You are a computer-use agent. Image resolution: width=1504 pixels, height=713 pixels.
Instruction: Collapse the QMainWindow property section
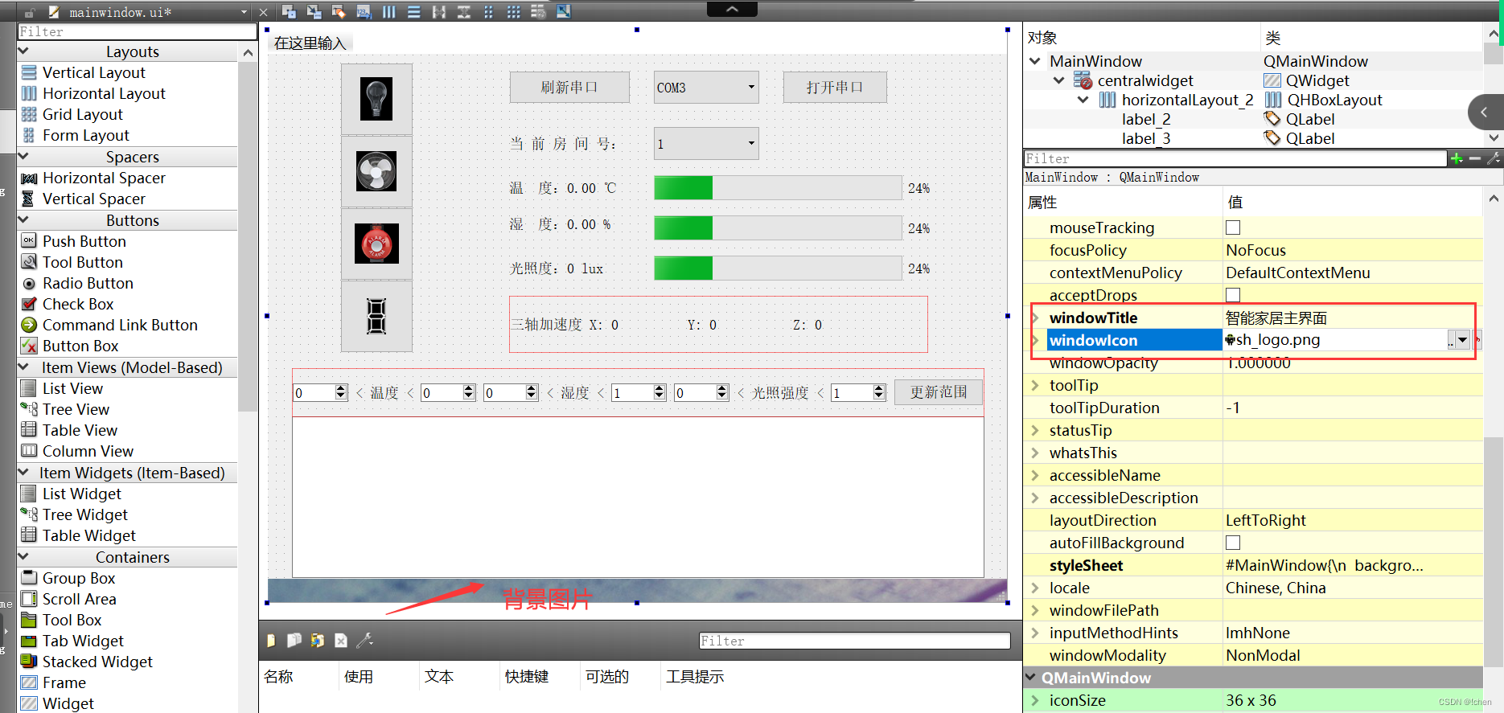(x=1031, y=678)
